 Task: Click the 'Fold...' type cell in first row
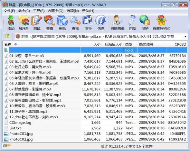click(x=130, y=50)
